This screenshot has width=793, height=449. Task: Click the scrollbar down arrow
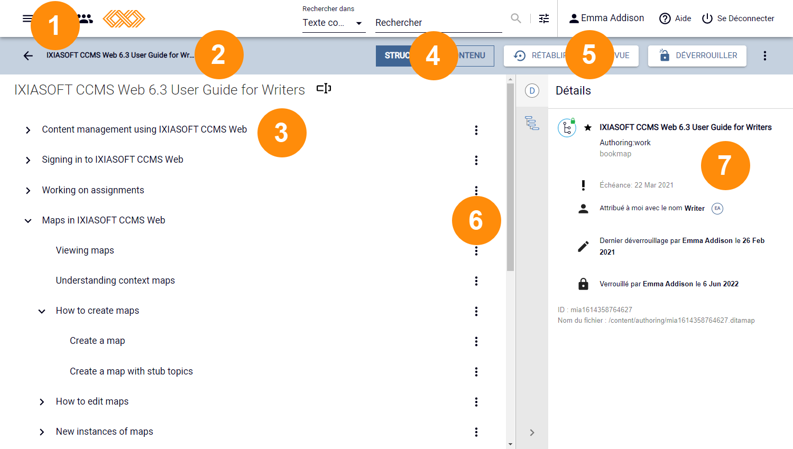510,444
